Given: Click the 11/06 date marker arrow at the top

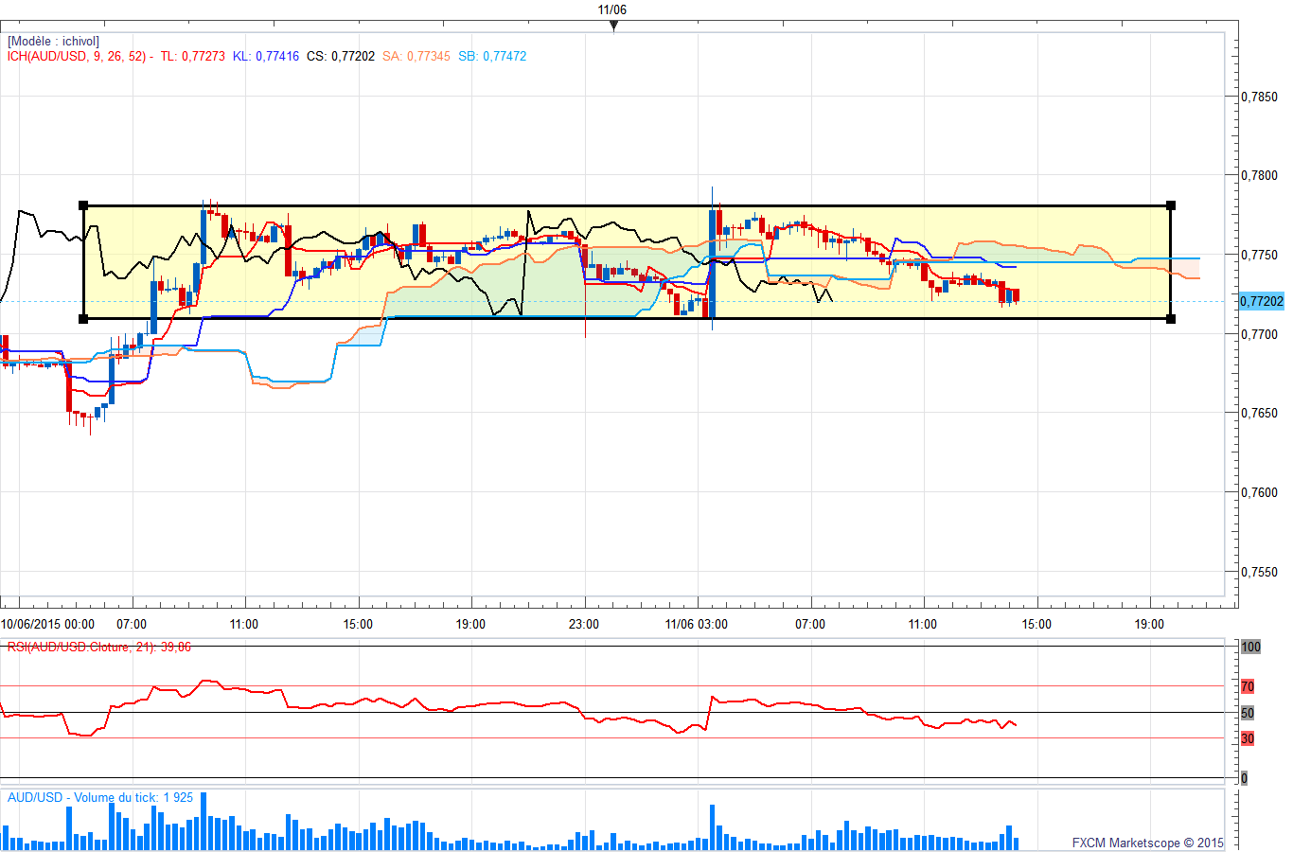Looking at the screenshot, I should (x=613, y=26).
